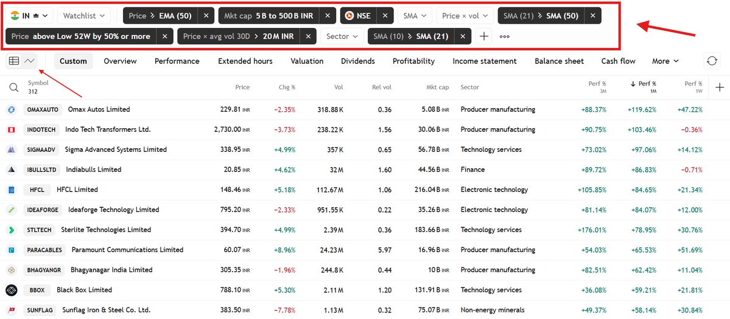Expand the More tabs dropdown
The width and height of the screenshot is (730, 319).
coord(665,61)
